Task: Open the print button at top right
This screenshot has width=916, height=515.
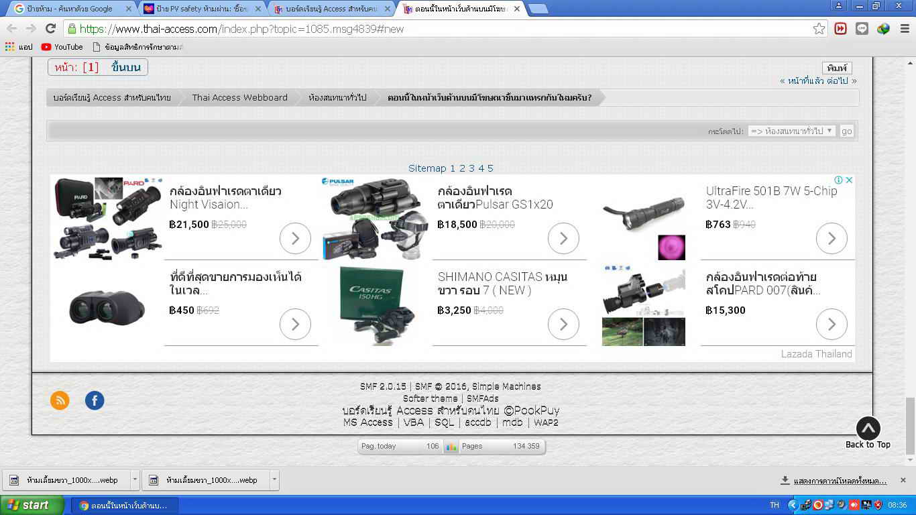Action: point(837,68)
